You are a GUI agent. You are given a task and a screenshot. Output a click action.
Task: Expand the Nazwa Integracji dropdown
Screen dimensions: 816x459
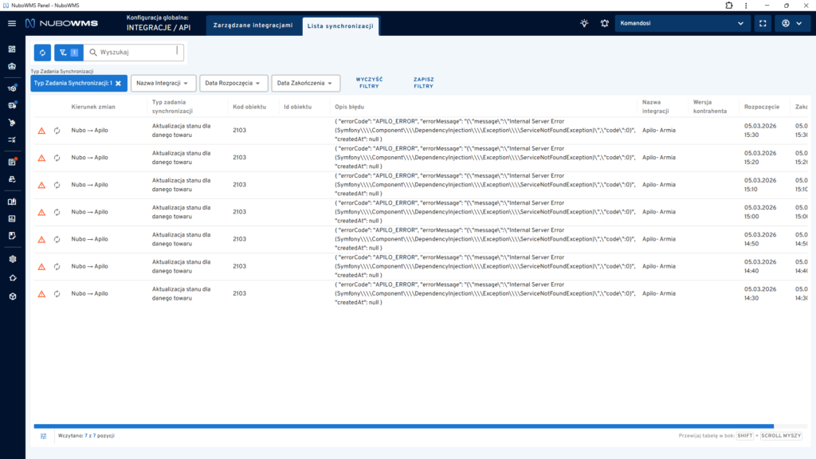(x=164, y=83)
